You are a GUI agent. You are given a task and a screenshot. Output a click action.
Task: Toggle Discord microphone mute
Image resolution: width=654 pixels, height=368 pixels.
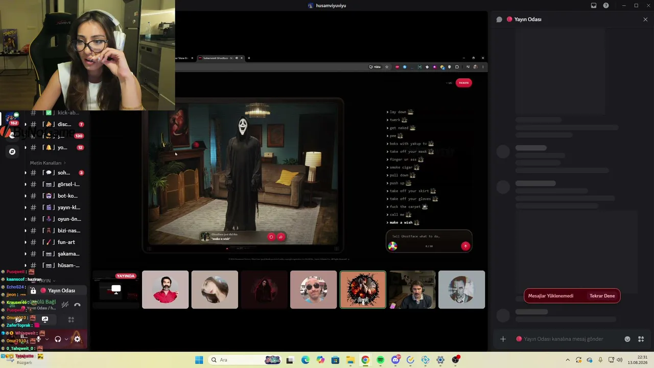click(38, 339)
